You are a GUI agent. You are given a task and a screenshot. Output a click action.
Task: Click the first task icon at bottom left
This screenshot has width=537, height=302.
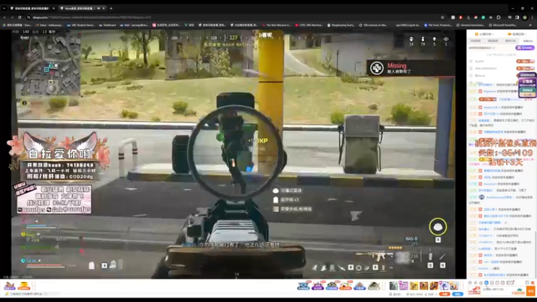[x=9, y=286]
